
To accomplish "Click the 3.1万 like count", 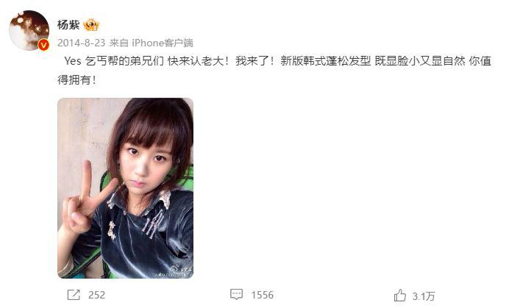I will (424, 296).
